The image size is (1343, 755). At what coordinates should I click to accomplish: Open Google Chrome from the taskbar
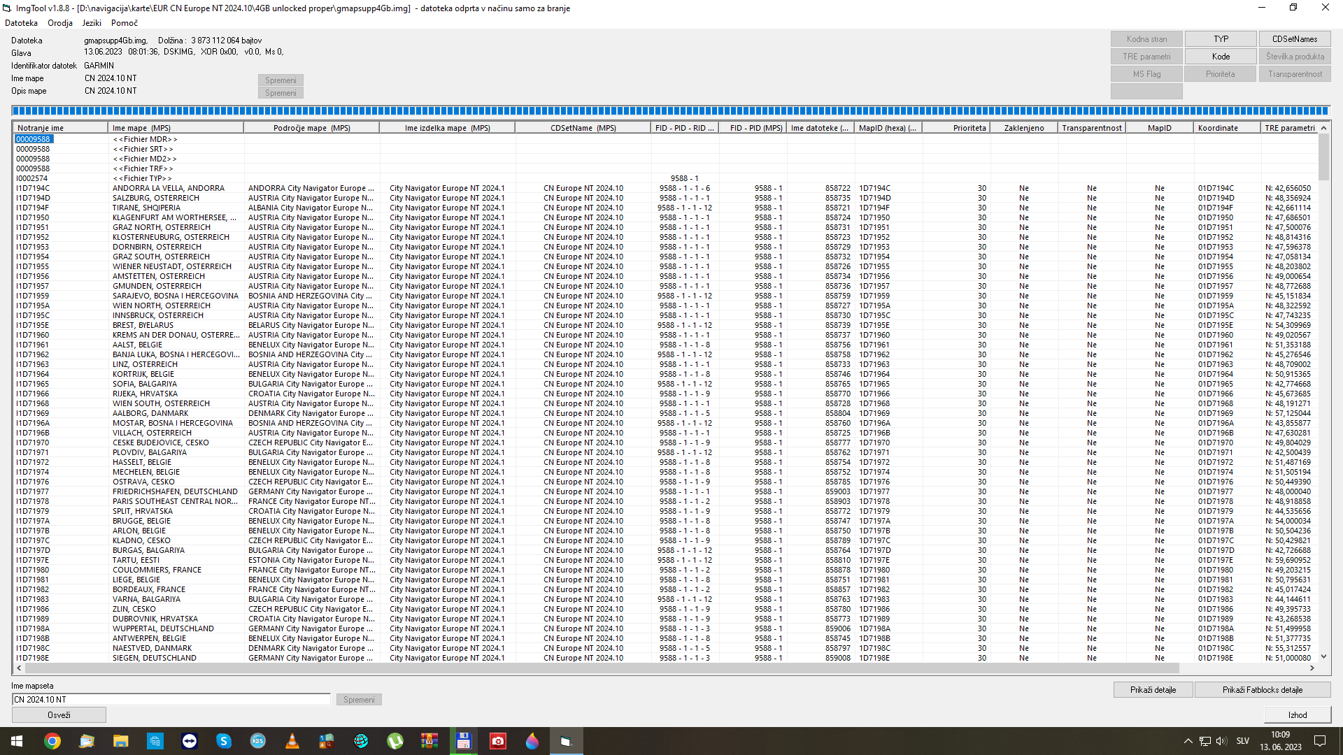click(x=52, y=741)
